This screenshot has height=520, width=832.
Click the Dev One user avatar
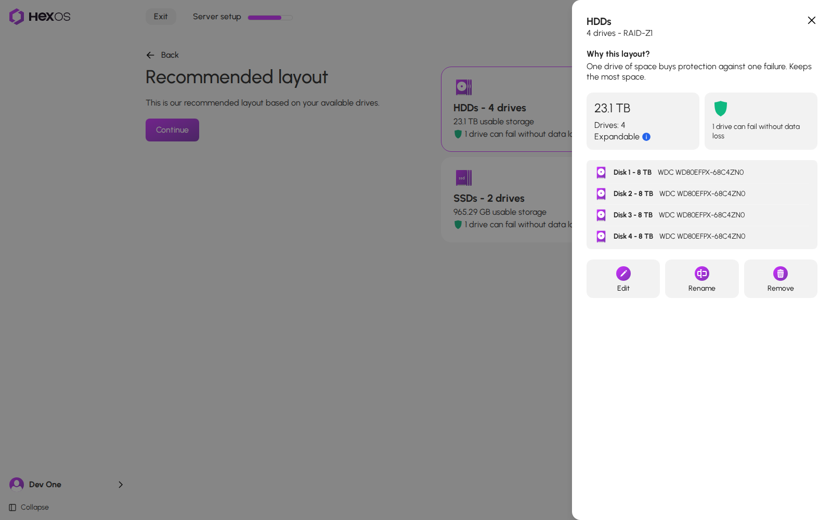click(x=17, y=485)
